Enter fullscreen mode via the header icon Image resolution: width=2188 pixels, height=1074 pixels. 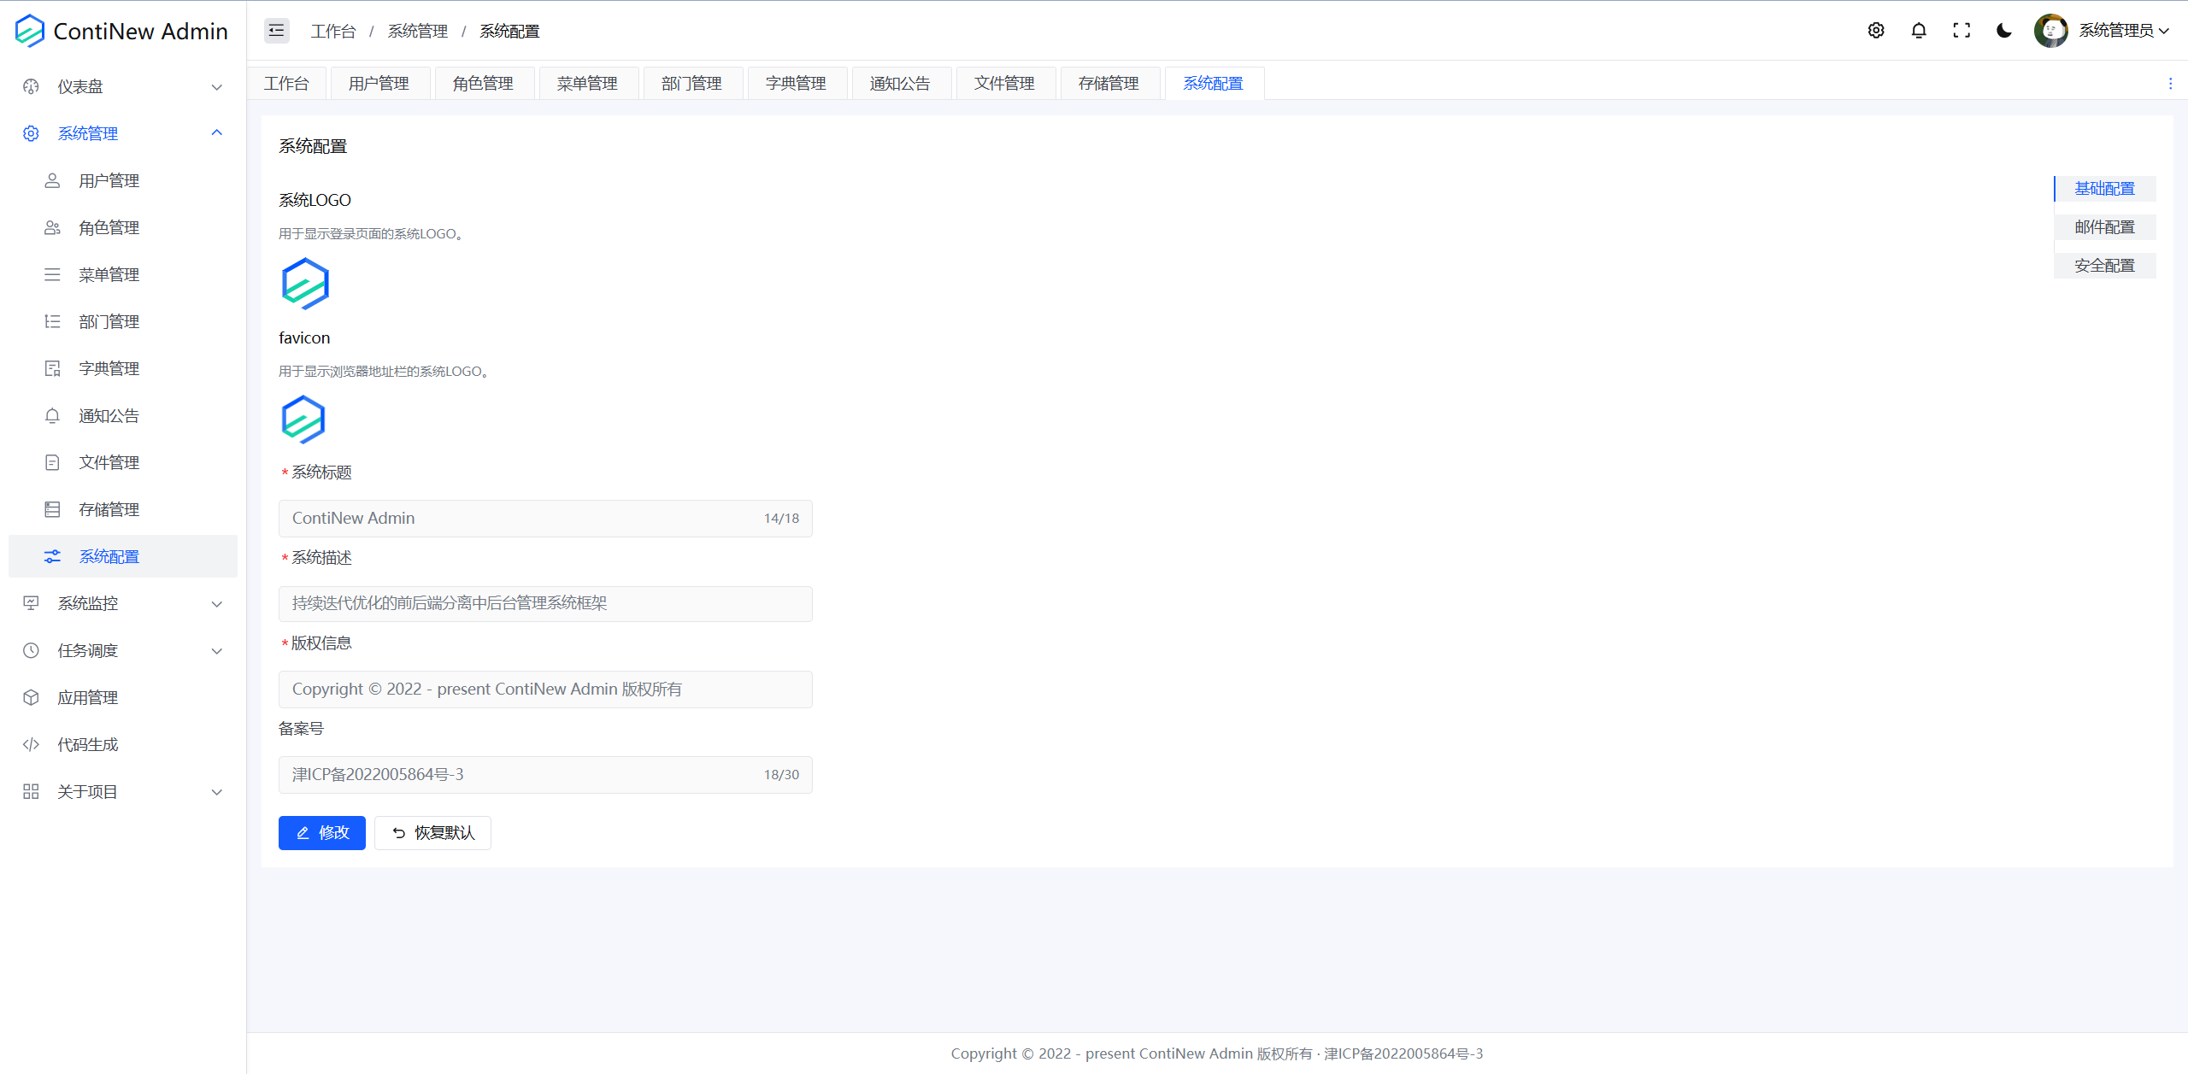pos(1961,31)
